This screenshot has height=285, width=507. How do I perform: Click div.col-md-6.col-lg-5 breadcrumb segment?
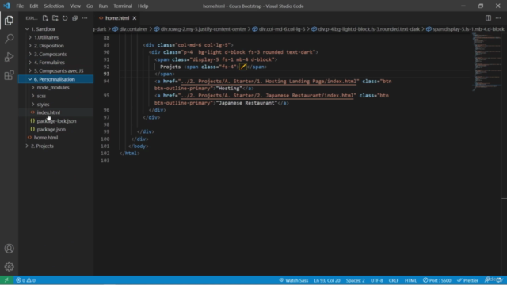(x=282, y=29)
